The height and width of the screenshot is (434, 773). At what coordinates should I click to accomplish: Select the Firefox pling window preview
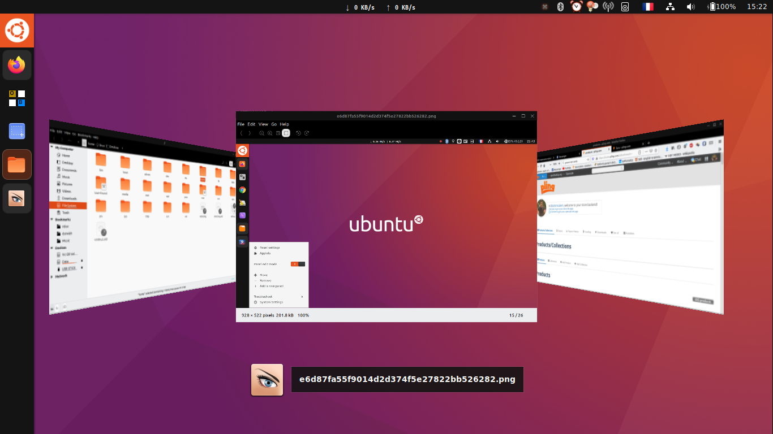pos(630,218)
